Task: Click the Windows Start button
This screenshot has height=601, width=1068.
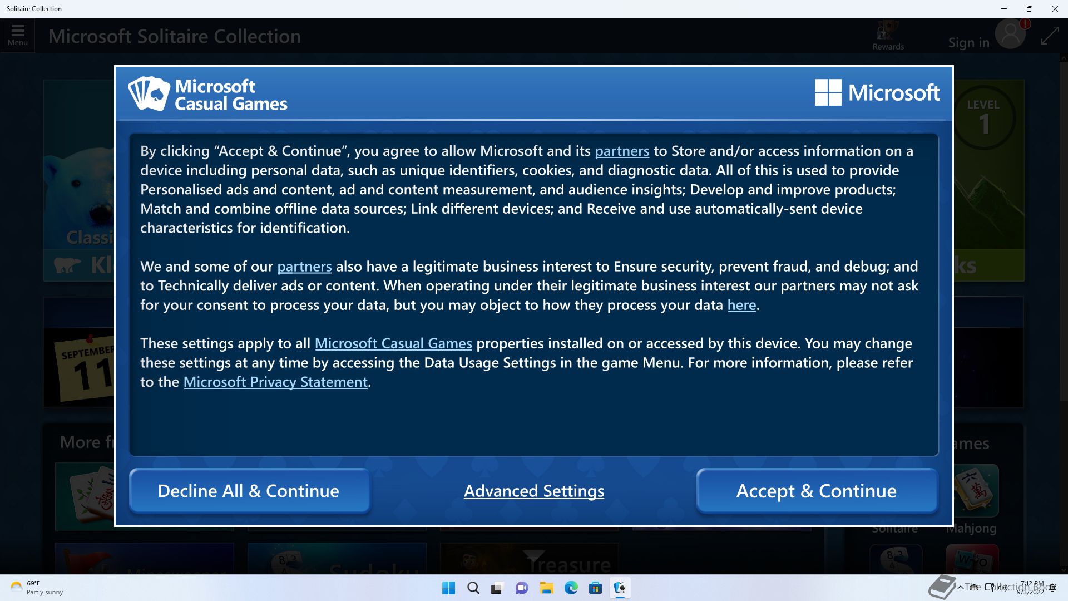Action: (448, 588)
